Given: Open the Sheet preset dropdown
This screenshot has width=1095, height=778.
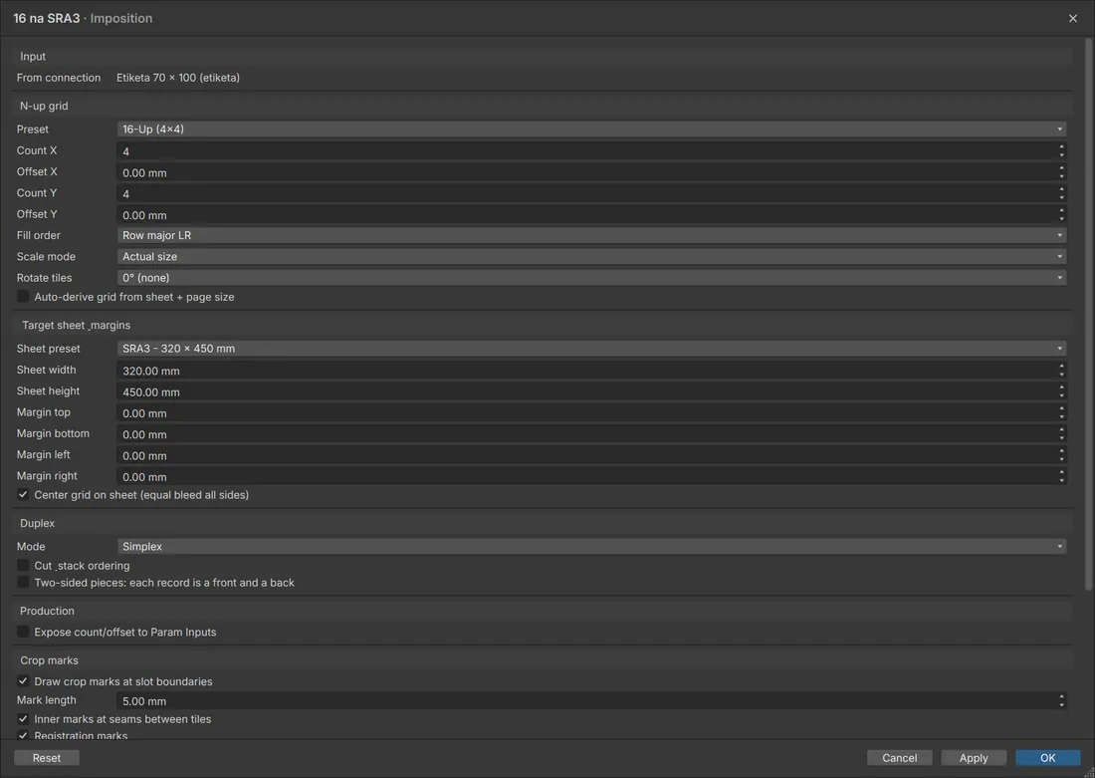Looking at the screenshot, I should click(x=591, y=348).
